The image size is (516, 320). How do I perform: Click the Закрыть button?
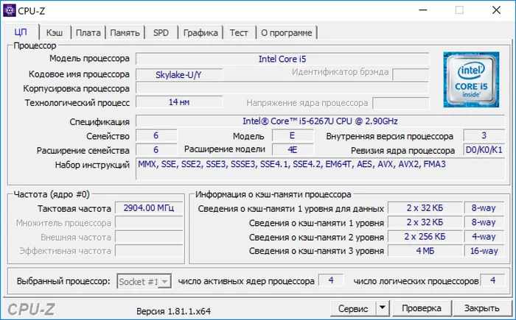pos(482,308)
